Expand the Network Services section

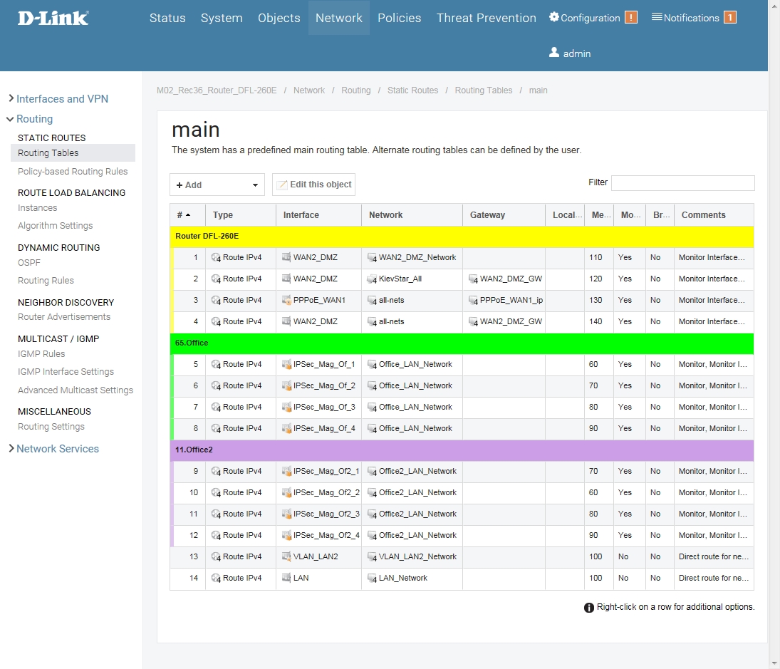tap(11, 449)
